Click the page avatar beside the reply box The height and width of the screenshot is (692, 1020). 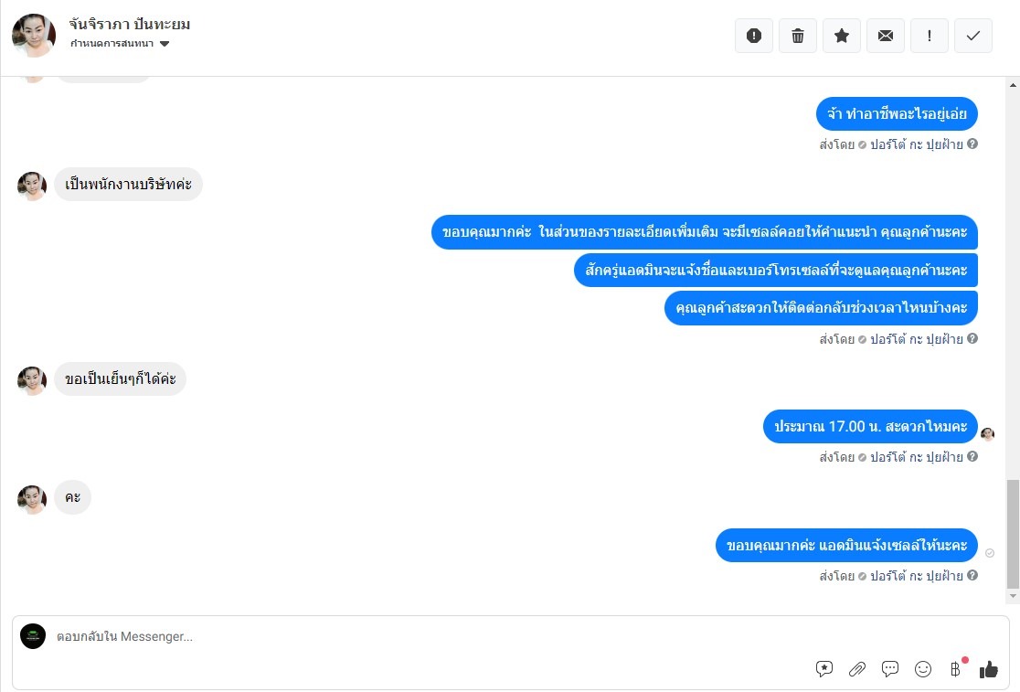tap(33, 636)
